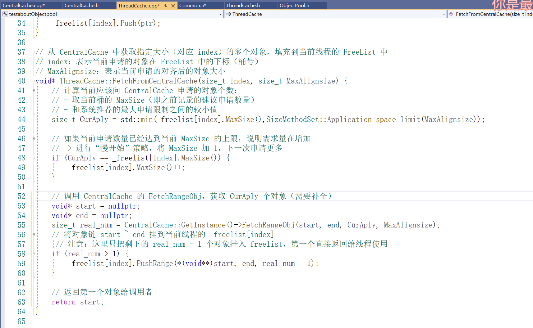Collapse the comment block at line 46

(x=34, y=139)
